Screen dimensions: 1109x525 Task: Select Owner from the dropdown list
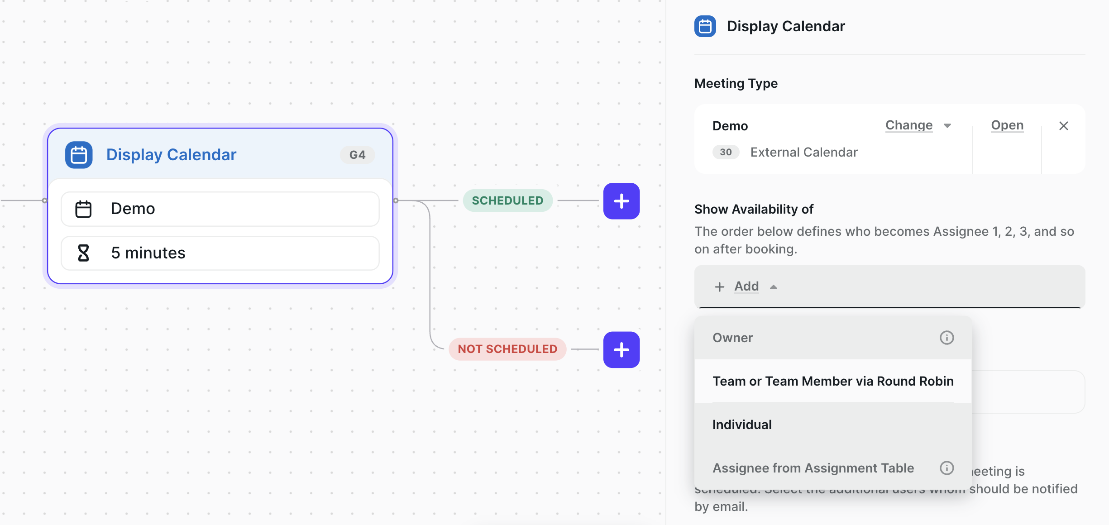[833, 338]
